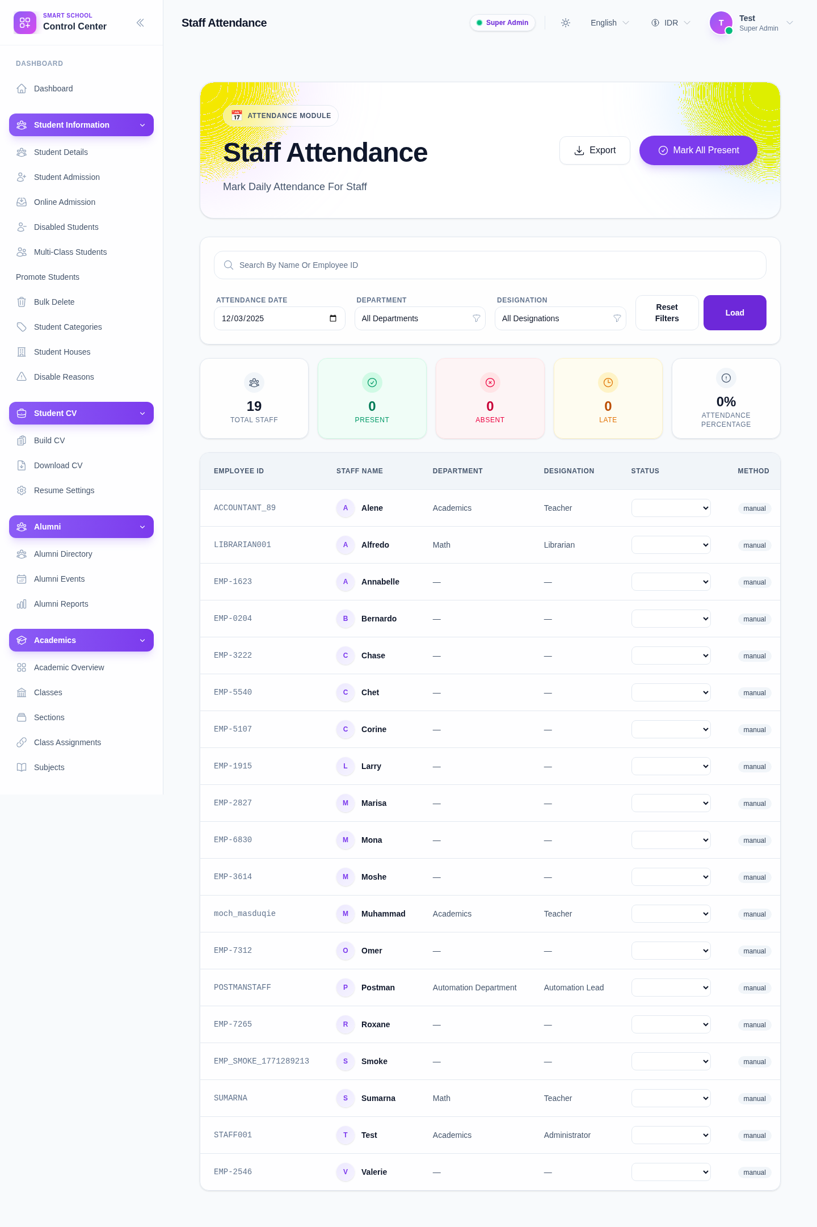Image resolution: width=817 pixels, height=1227 pixels.
Task: Click the Bulk Delete trash icon
Action: 22,302
